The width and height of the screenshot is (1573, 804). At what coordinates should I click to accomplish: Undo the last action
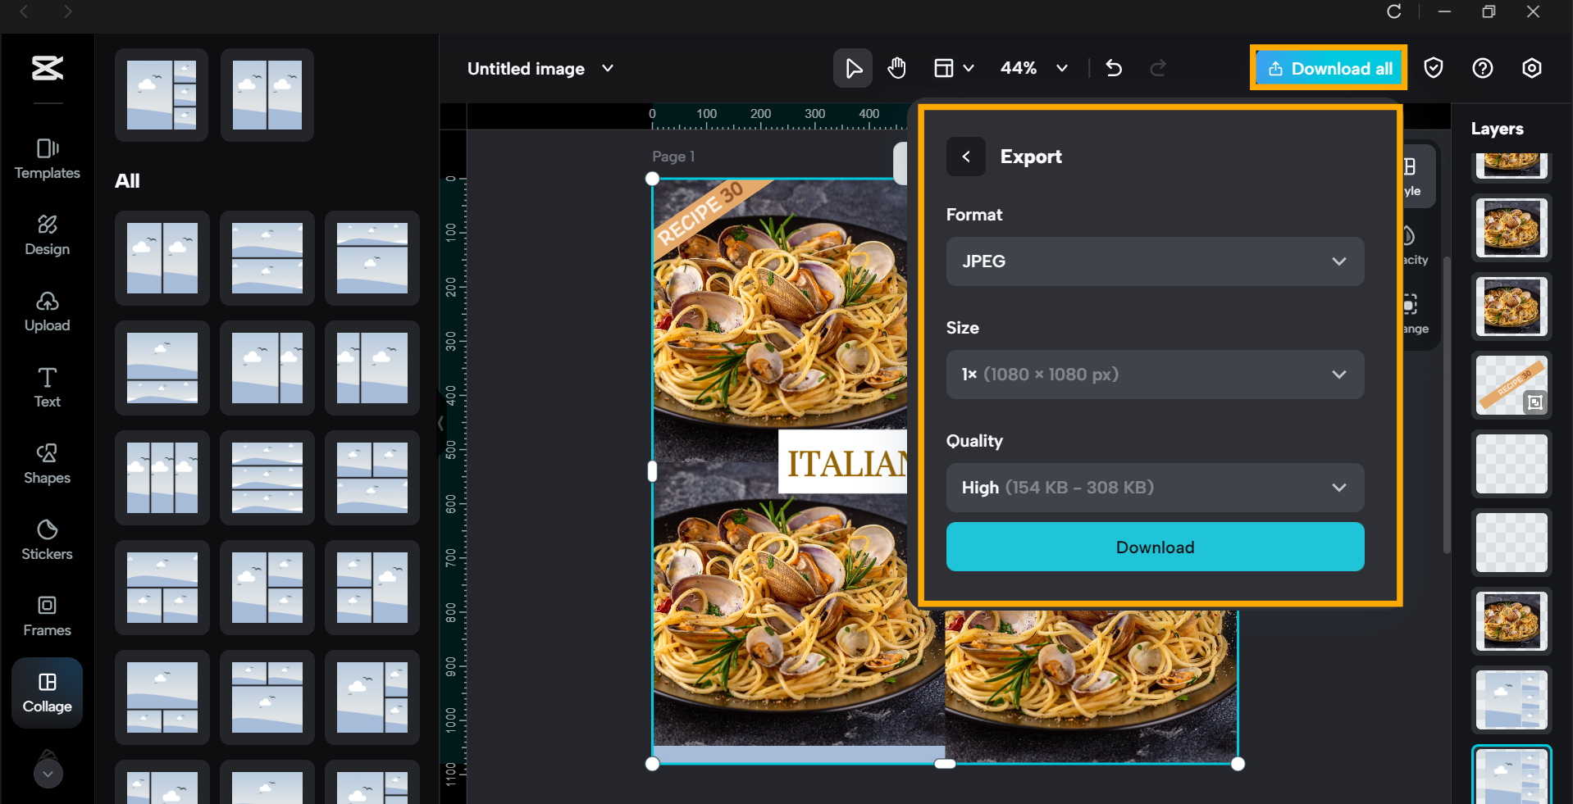click(x=1114, y=68)
